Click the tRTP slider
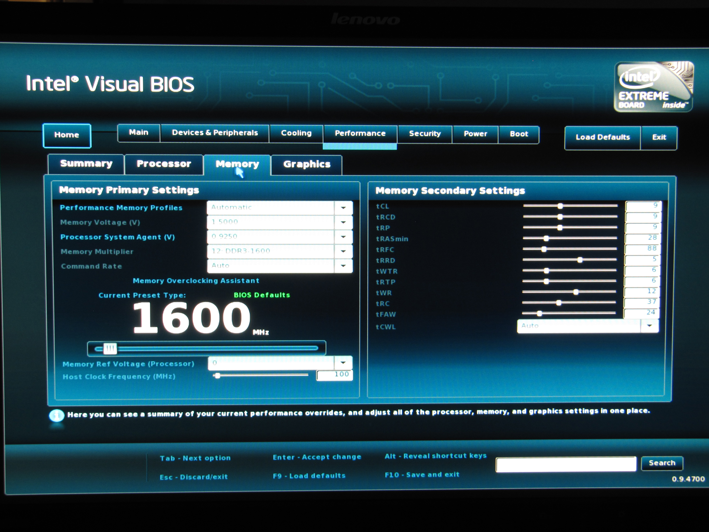The height and width of the screenshot is (532, 709). point(569,281)
